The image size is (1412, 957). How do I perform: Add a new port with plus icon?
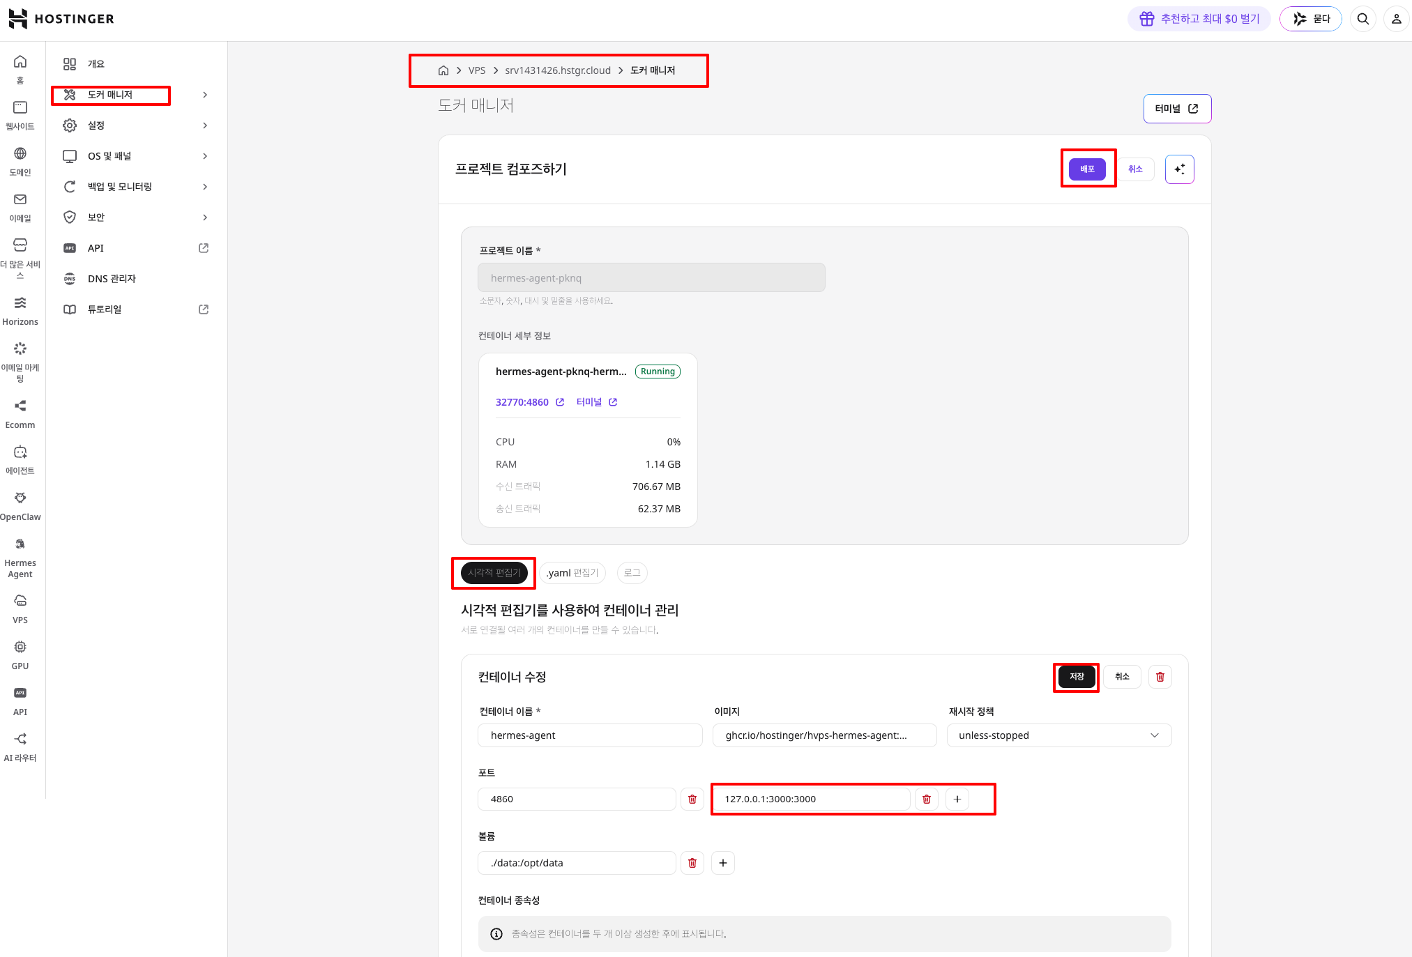[x=957, y=799]
